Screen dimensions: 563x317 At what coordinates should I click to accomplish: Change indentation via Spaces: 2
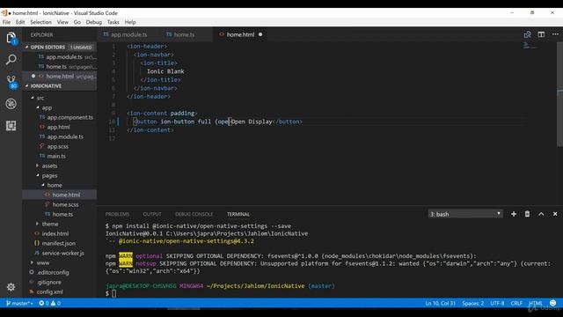point(473,303)
